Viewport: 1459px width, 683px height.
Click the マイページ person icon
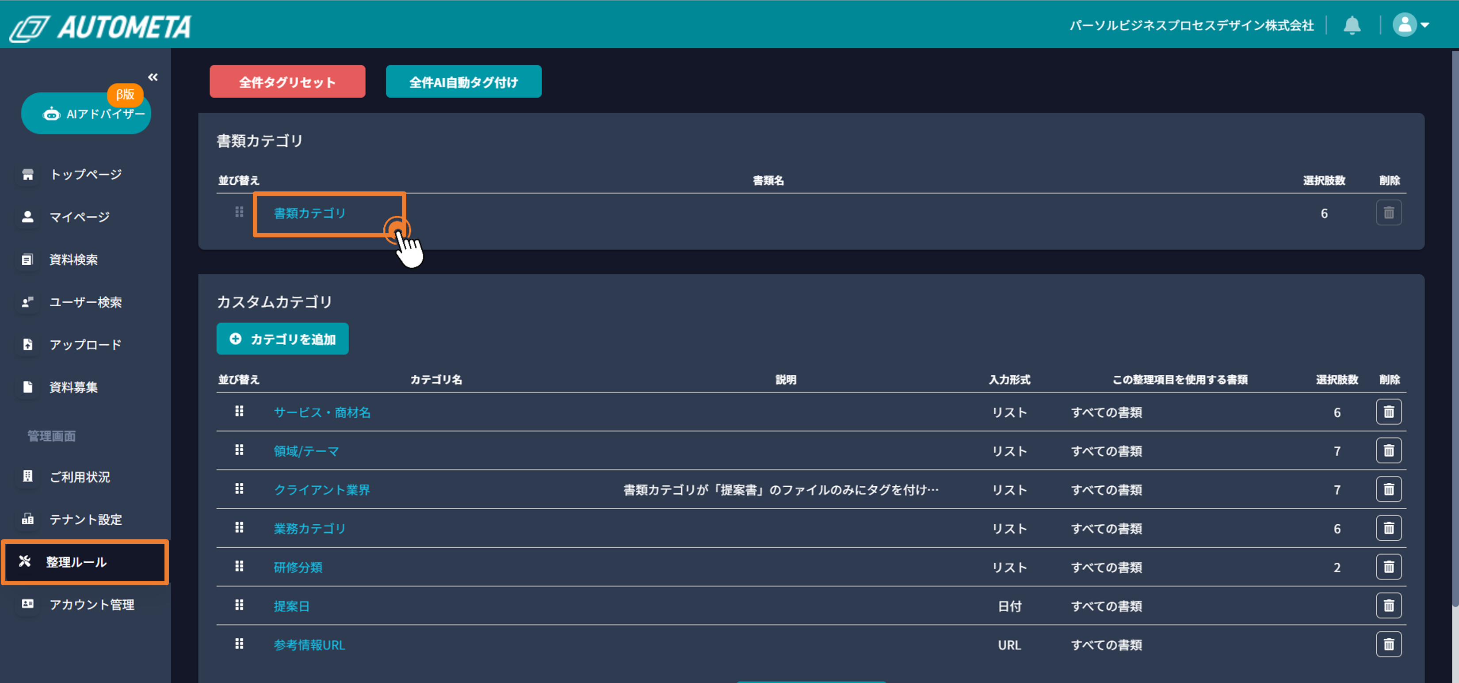pyautogui.click(x=28, y=216)
